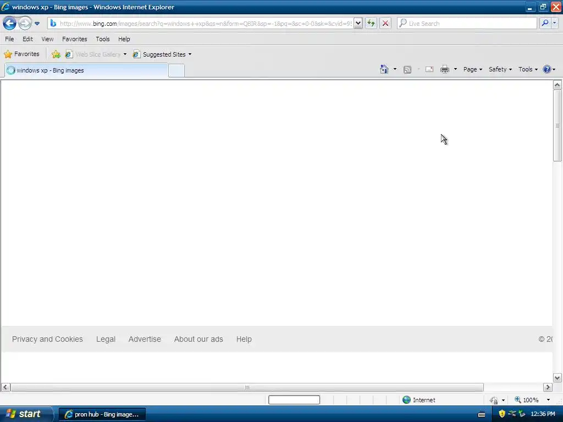Open Suggested Sites
The width and height of the screenshot is (563, 422).
coord(159,54)
